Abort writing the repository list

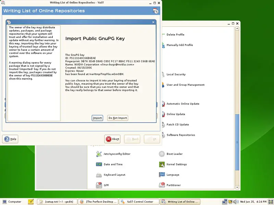[x=112, y=139]
